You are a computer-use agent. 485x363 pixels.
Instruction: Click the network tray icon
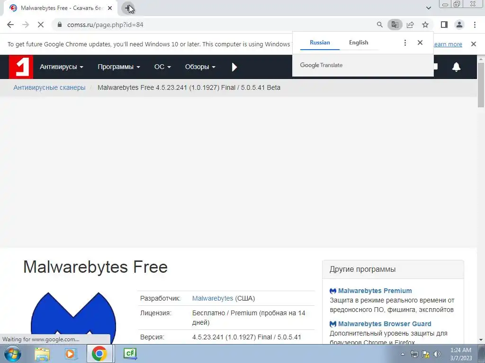[x=414, y=354]
